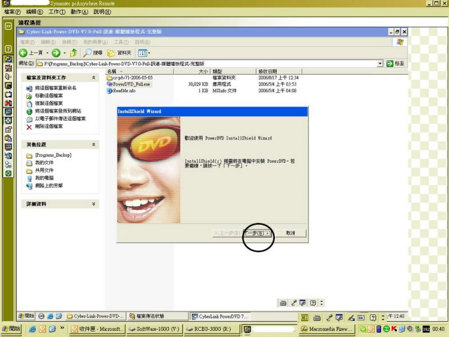Sort by the 名稱 column header
The image size is (449, 337).
click(x=139, y=71)
